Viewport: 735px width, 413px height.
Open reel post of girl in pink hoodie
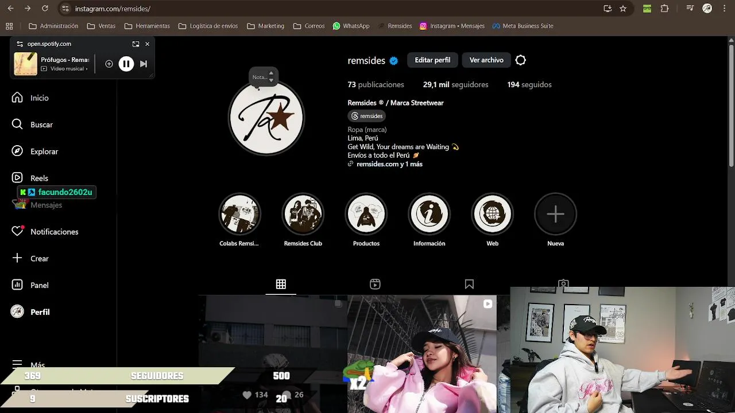422,354
